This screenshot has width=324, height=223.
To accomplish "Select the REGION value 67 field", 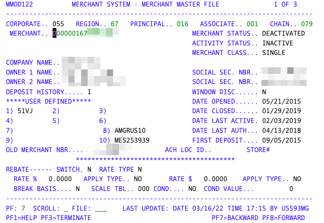I will [115, 24].
